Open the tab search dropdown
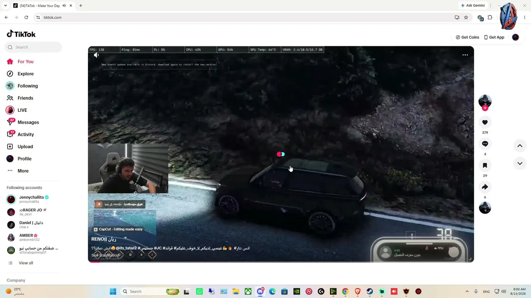This screenshot has height=298, width=531. [5, 6]
